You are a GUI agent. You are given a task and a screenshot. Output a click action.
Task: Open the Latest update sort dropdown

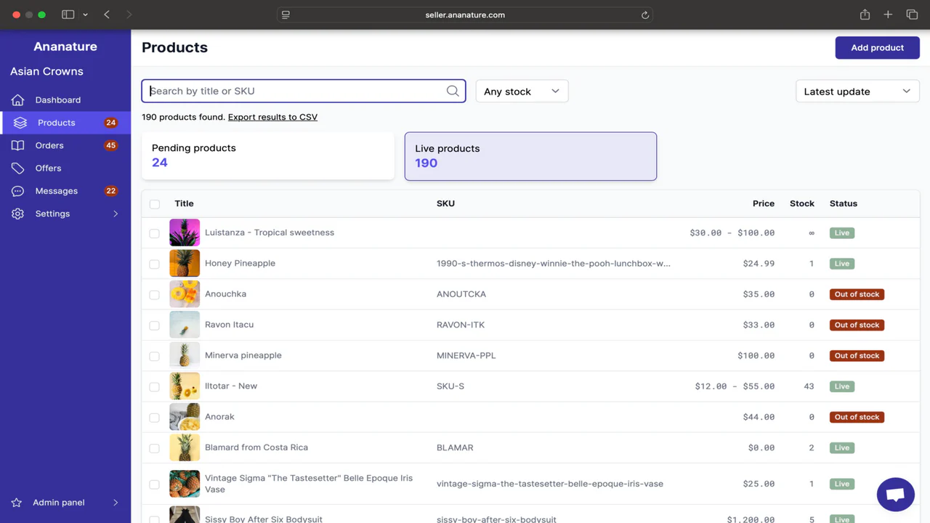(857, 92)
